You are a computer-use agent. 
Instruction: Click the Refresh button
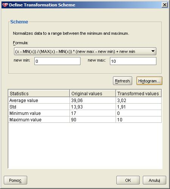click(x=122, y=81)
